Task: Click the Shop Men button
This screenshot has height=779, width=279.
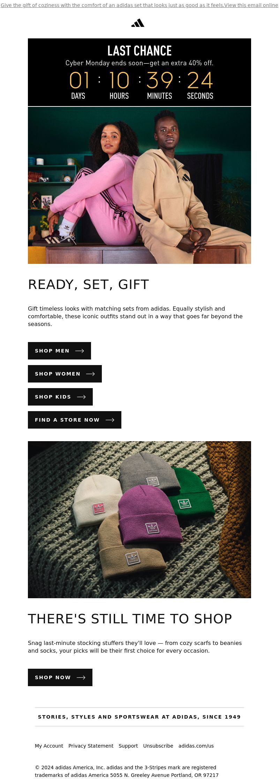Action: click(x=59, y=351)
